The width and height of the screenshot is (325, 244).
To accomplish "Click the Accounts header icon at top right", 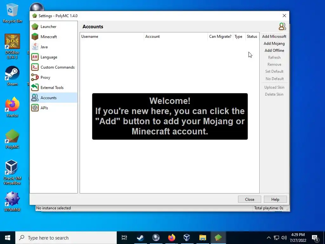I will (282, 27).
